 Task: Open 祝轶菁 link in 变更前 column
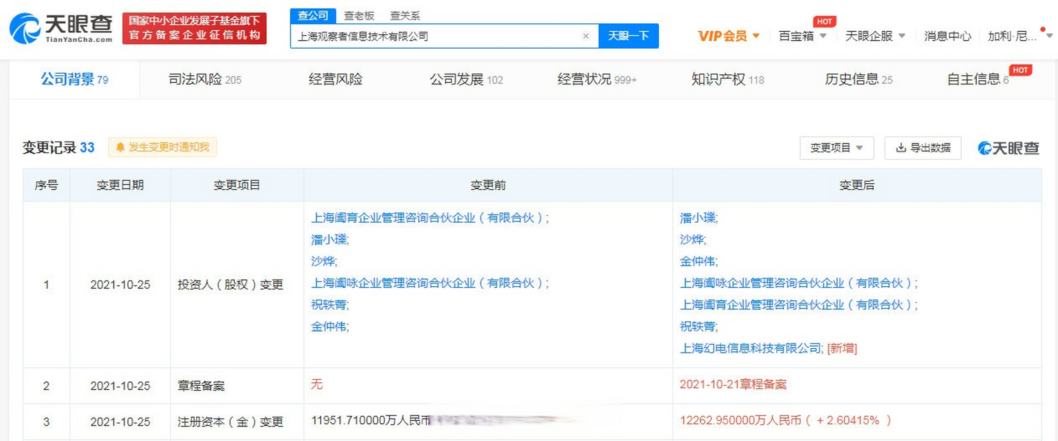[x=329, y=305]
